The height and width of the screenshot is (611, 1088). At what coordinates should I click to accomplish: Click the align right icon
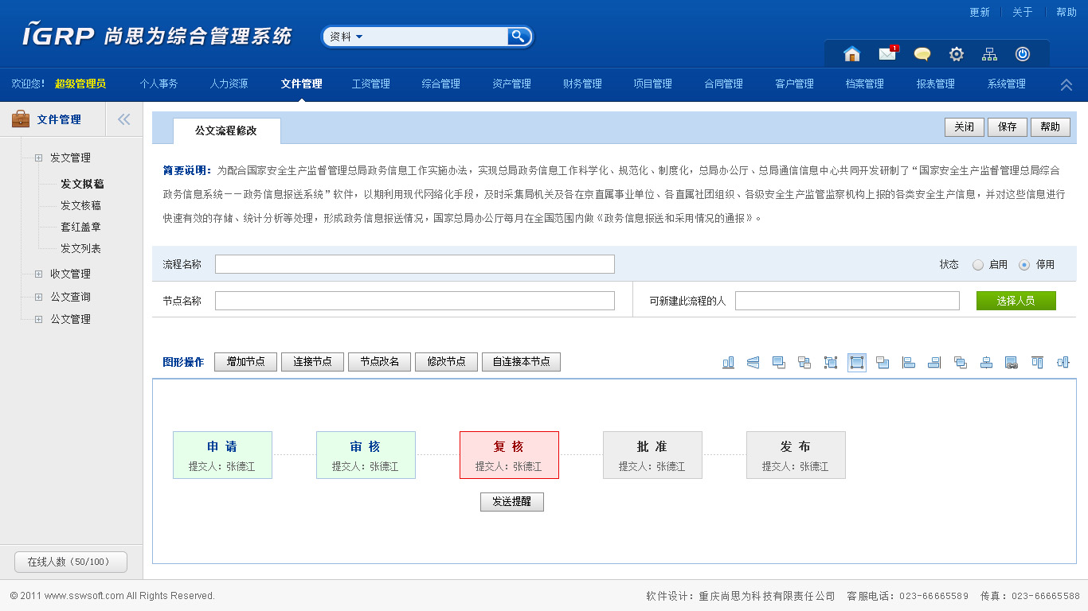(934, 363)
